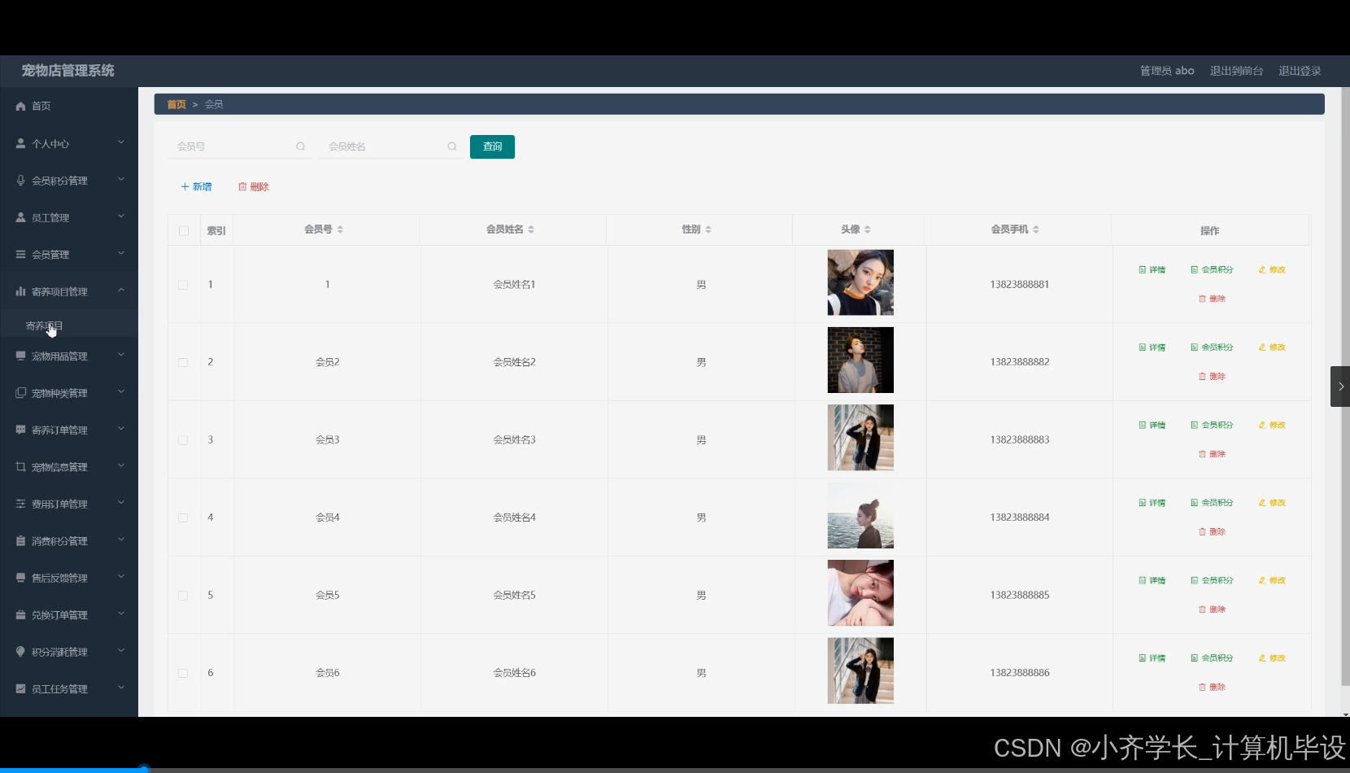The height and width of the screenshot is (773, 1350).
Task: Click the 查询 search button
Action: [492, 146]
